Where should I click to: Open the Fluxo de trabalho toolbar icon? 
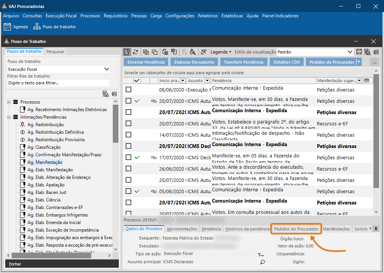(37, 27)
